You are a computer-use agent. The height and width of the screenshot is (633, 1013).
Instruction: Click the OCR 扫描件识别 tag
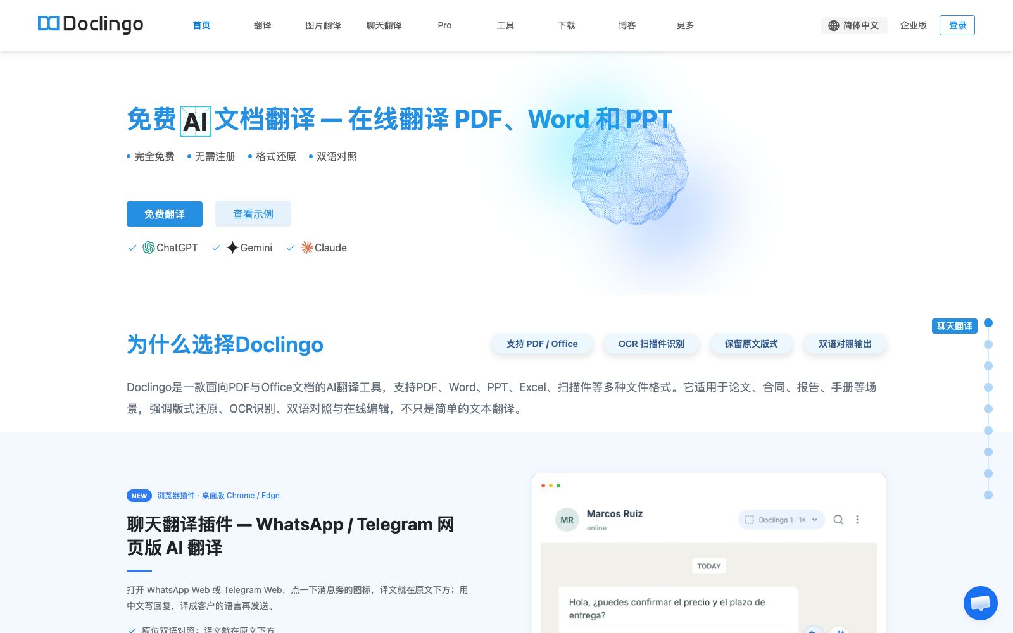651,344
